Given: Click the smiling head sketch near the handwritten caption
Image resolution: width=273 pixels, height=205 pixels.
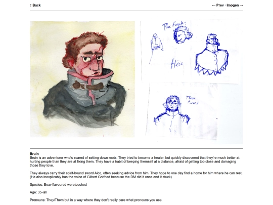Looking at the screenshot, I should [x=182, y=35].
